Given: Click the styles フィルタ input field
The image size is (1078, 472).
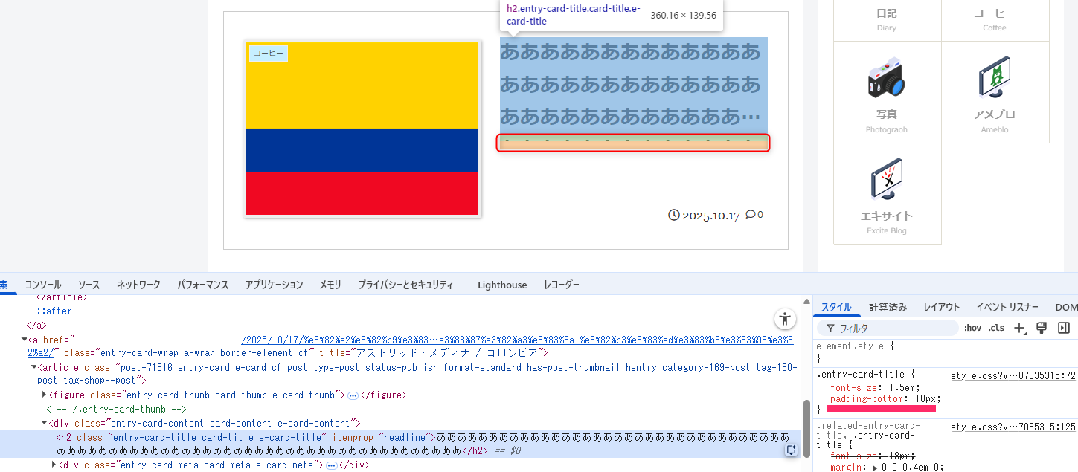Looking at the screenshot, I should [x=893, y=328].
